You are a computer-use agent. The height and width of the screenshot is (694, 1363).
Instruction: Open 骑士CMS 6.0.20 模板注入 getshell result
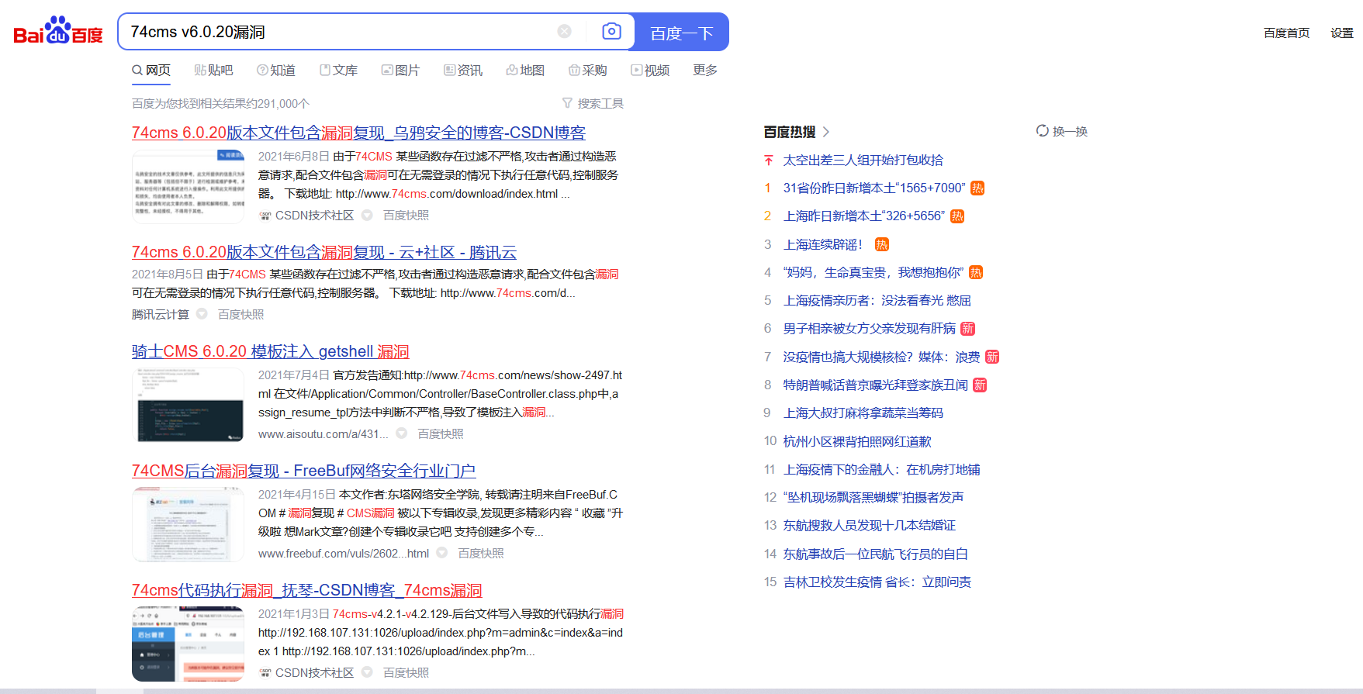click(270, 351)
